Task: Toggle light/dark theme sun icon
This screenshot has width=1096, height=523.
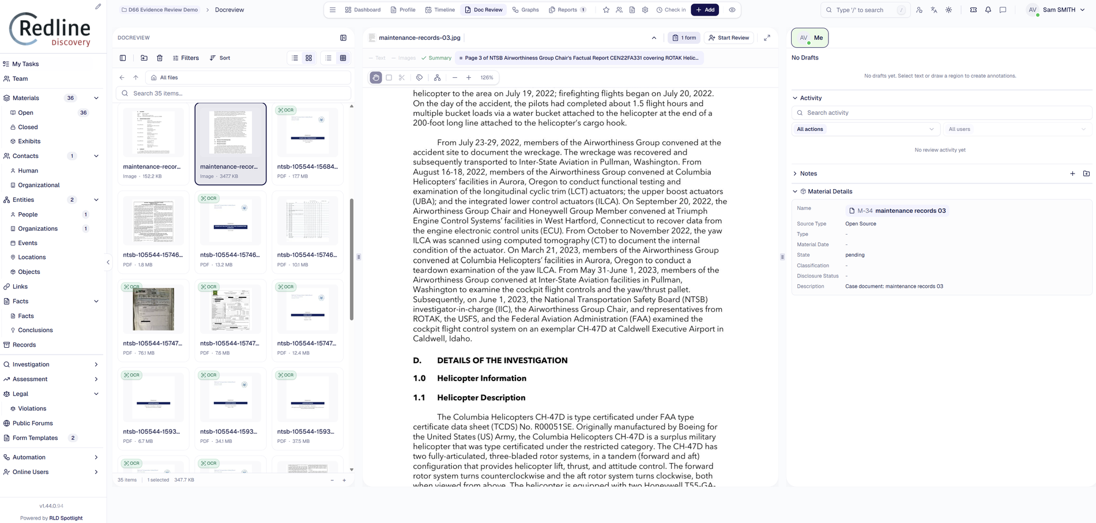Action: [x=949, y=10]
